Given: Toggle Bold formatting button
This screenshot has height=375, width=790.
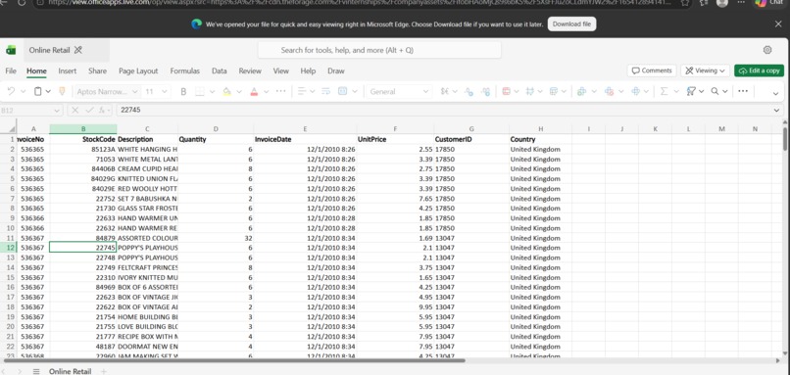Looking at the screenshot, I should pyautogui.click(x=183, y=92).
